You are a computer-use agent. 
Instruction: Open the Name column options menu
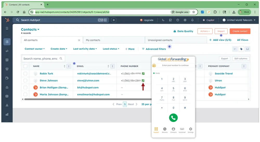click(69, 66)
